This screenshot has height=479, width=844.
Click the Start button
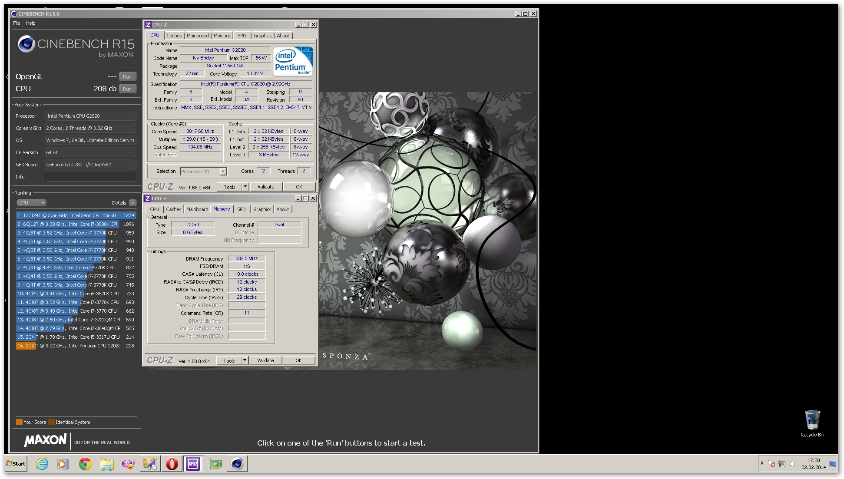click(16, 463)
